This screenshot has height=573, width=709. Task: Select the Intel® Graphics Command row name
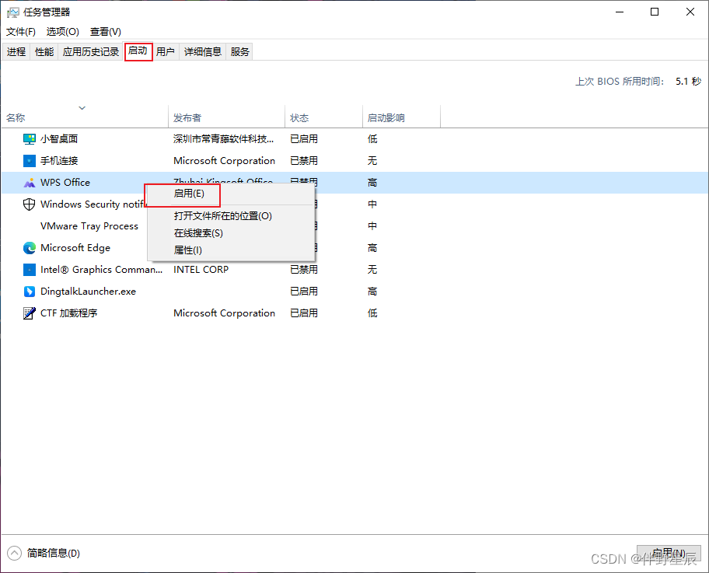(101, 270)
